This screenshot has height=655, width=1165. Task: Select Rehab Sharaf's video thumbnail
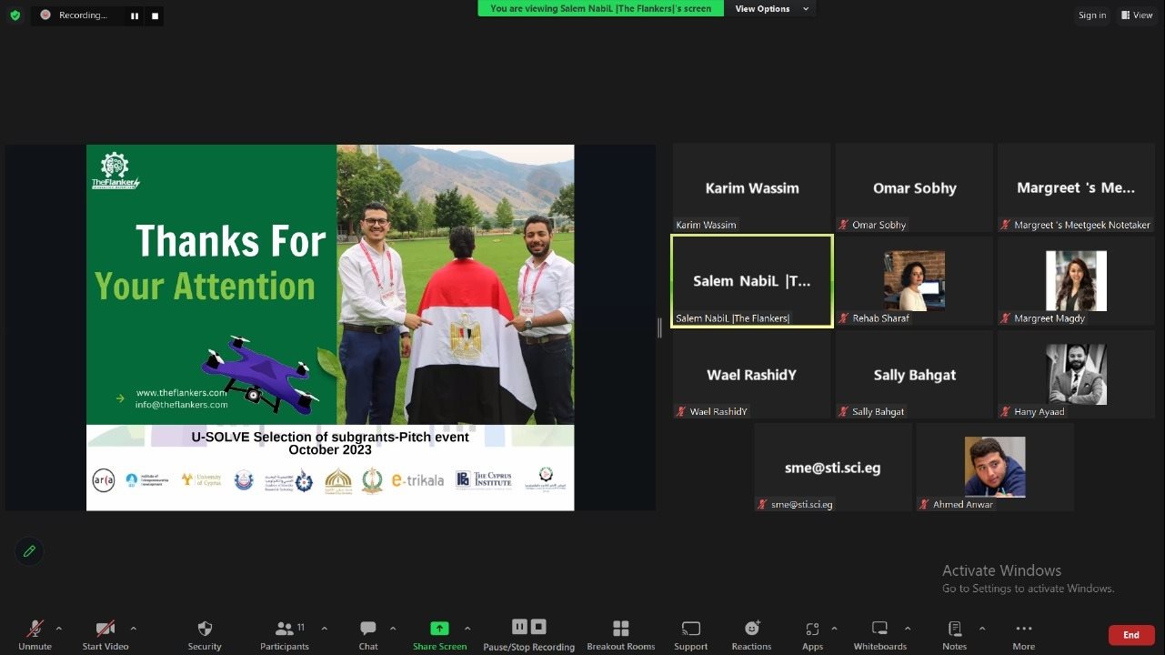[x=914, y=281]
